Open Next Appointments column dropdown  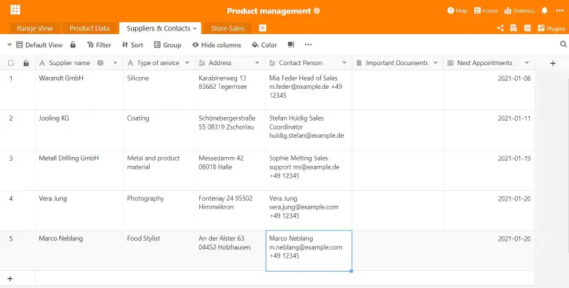click(x=527, y=63)
